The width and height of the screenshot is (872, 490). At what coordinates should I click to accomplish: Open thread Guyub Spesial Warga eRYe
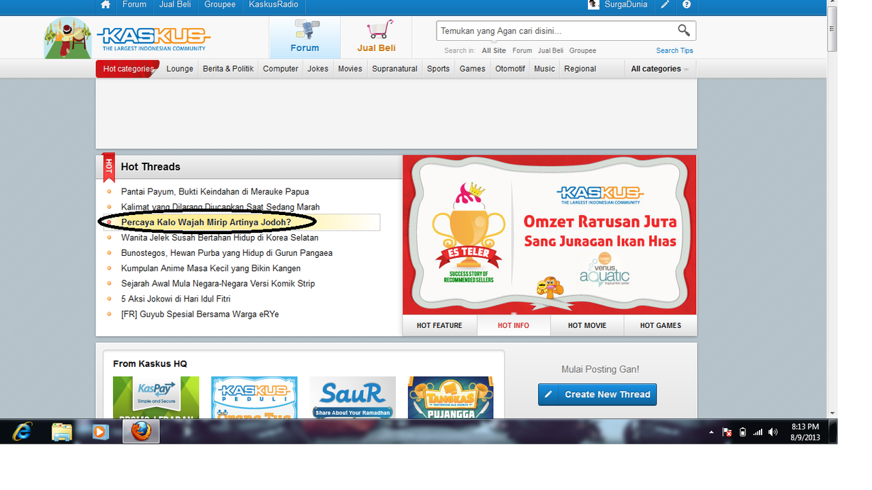point(200,314)
